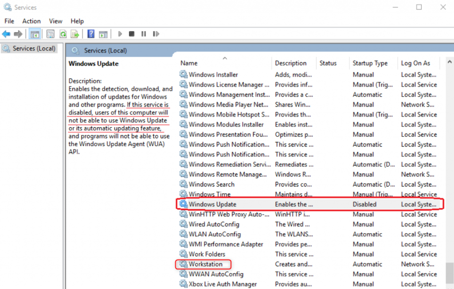Click gear icon beside Windows Search
The width and height of the screenshot is (454, 289).
coord(183,184)
